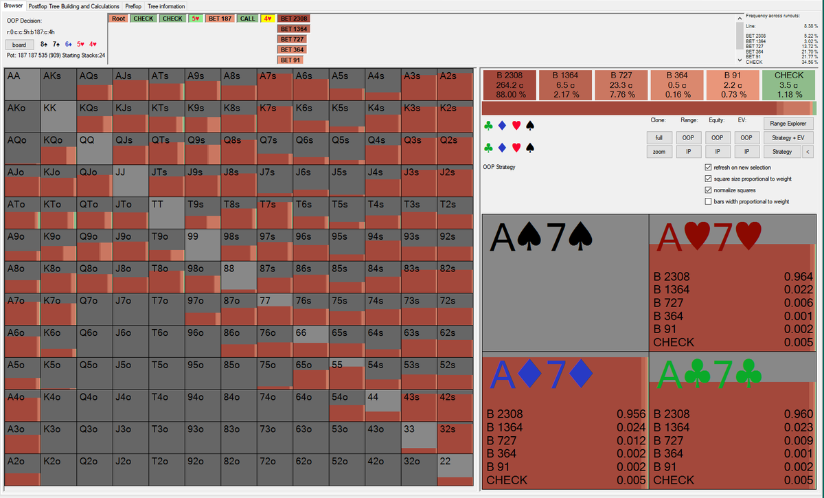824x498 pixels.
Task: Click the green CHECK 1.18 % action box
Action: point(788,84)
